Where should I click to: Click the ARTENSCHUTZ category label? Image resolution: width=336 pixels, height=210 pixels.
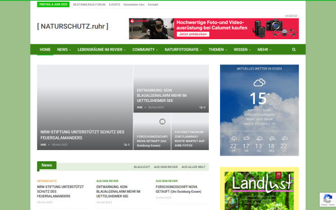[x=46, y=181]
